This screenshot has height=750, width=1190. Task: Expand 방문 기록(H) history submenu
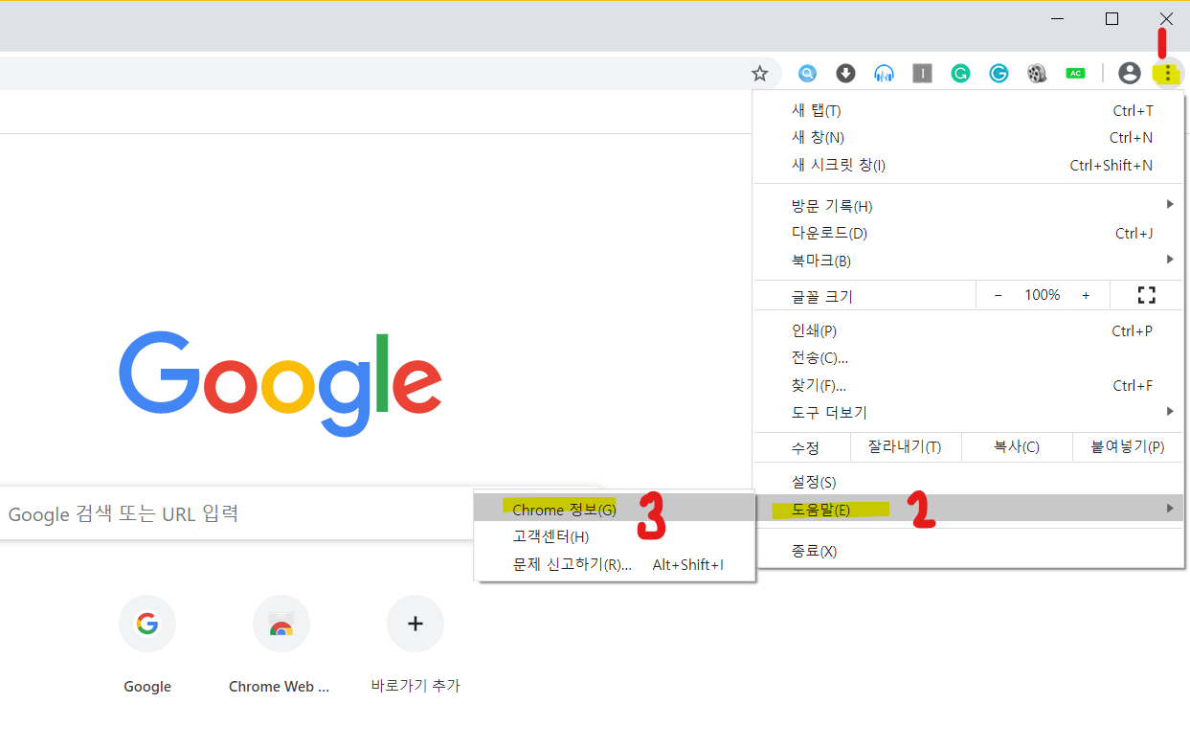(x=969, y=206)
